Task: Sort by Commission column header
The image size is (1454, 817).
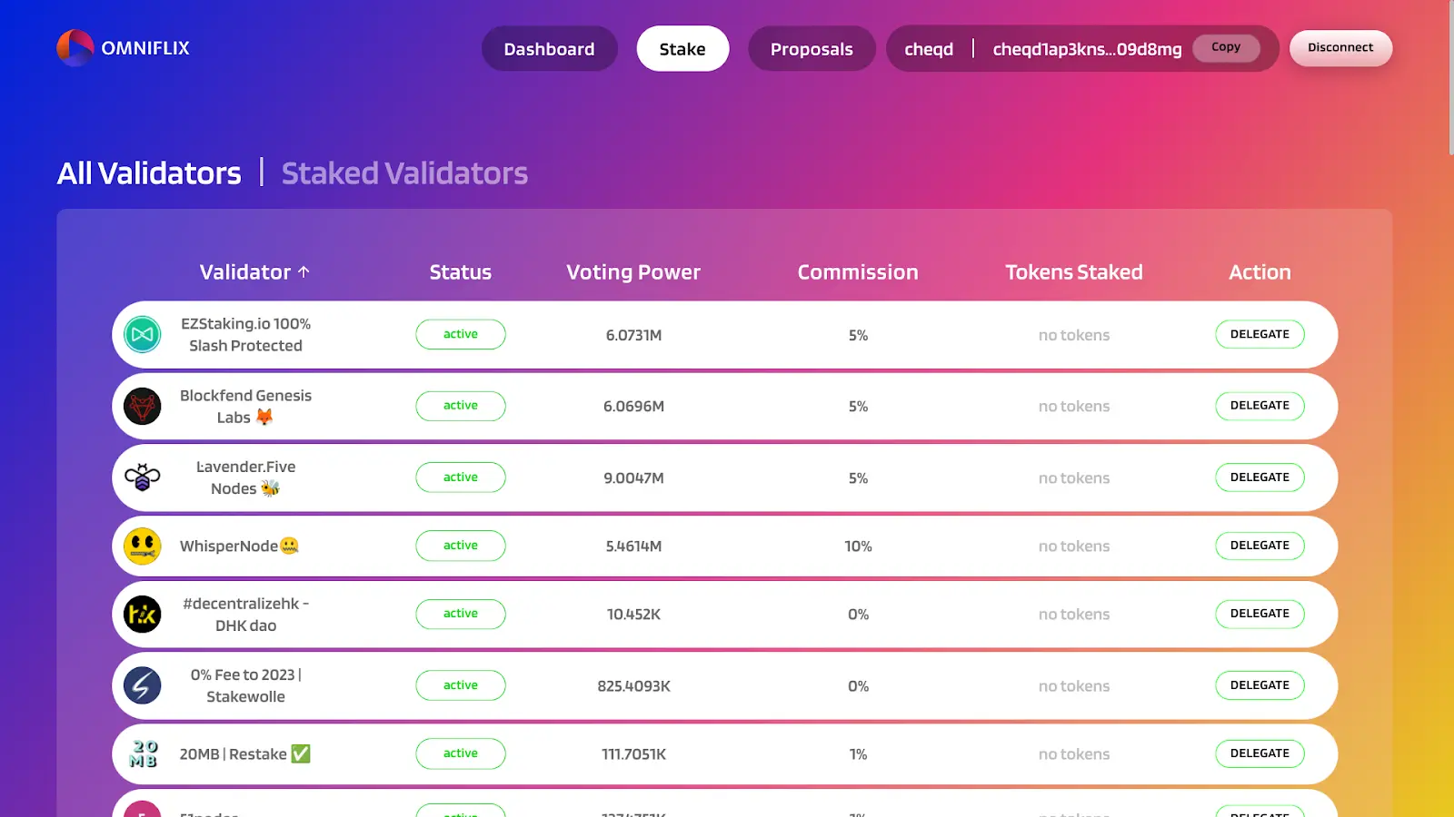Action: coord(858,272)
